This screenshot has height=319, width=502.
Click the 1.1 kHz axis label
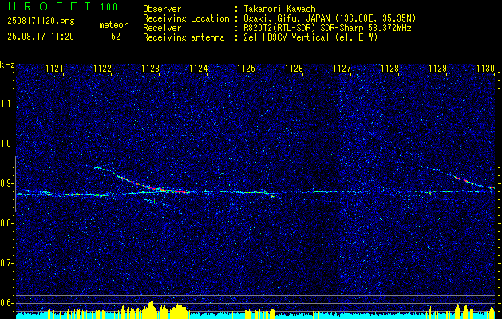6,104
